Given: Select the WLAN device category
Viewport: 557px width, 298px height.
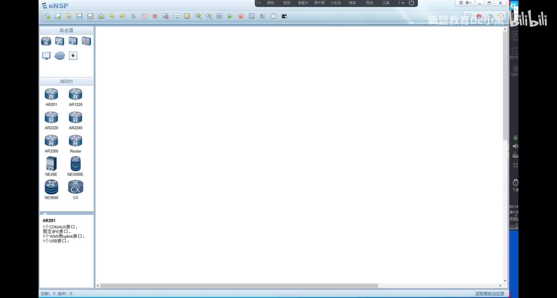Looking at the screenshot, I should (x=73, y=41).
